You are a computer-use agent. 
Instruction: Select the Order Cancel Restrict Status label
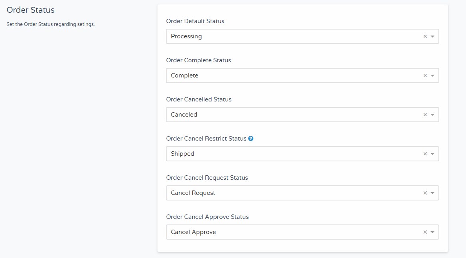point(206,139)
